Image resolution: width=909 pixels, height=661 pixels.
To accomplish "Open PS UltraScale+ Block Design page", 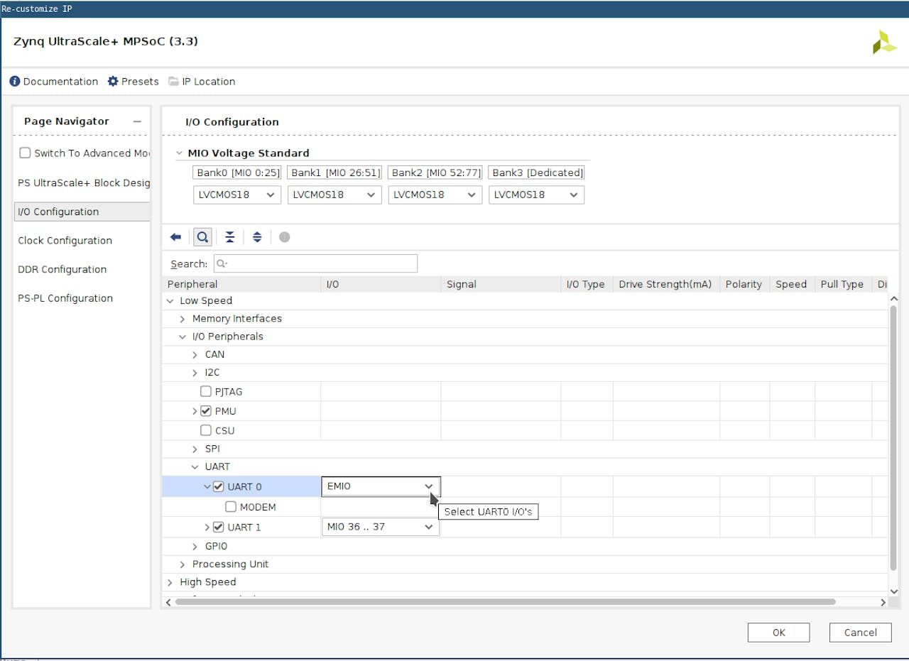I will click(x=82, y=182).
